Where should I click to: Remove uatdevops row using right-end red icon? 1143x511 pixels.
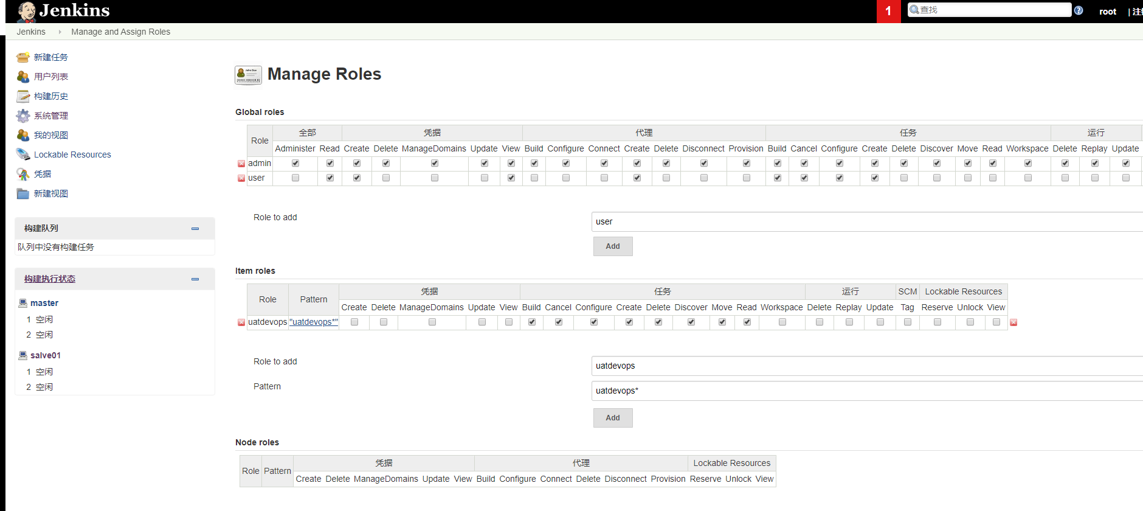click(x=1014, y=322)
